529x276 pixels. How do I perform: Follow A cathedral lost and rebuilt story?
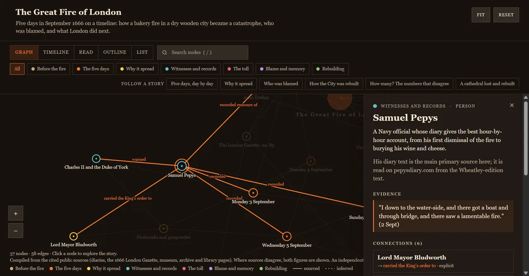(487, 84)
